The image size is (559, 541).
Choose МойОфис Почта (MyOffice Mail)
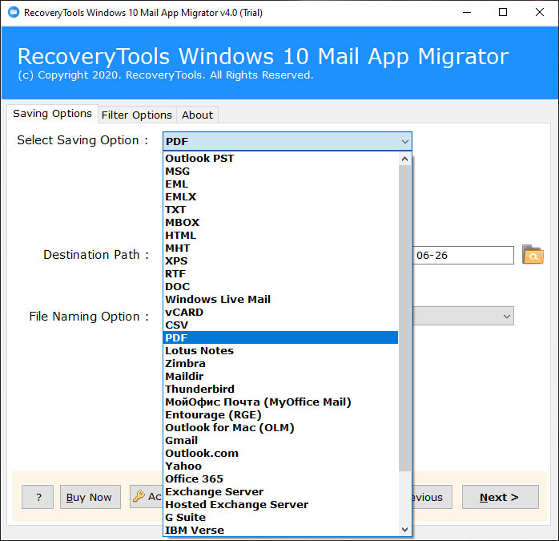point(280,402)
